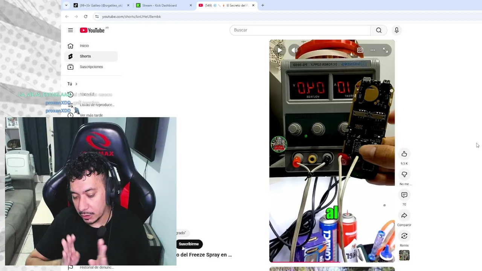The image size is (482, 271).
Task: Start voice search with microphone icon
Action: coord(397,30)
